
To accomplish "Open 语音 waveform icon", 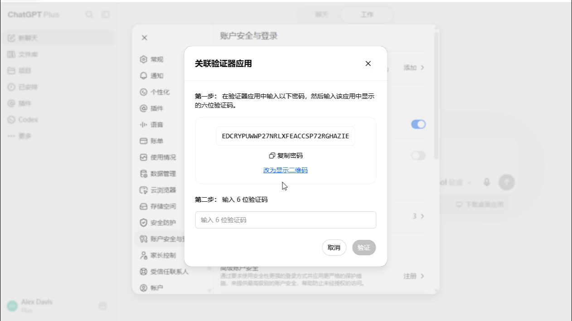I will (x=144, y=125).
